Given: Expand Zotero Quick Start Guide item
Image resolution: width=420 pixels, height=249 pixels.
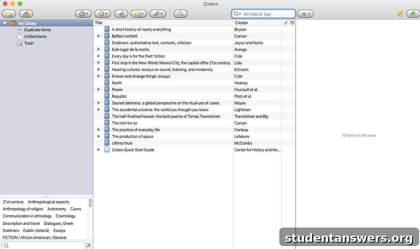Looking at the screenshot, I should point(99,149).
